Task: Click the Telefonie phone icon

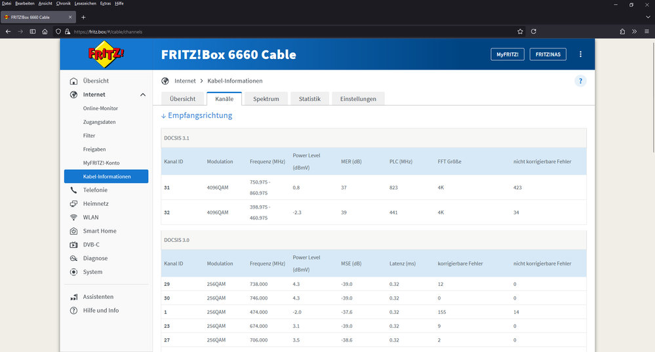Action: [73, 190]
